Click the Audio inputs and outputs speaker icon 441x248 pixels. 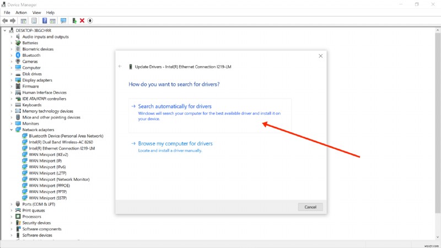pos(18,36)
